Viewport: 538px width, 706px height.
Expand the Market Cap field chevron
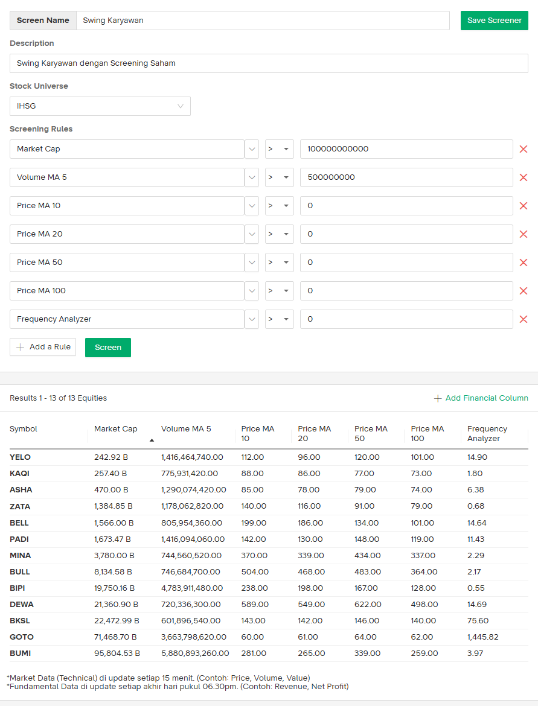252,149
